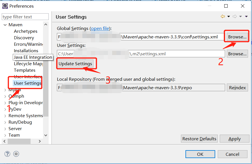Click the tree vertical scrollbar thumb

pos(46,72)
